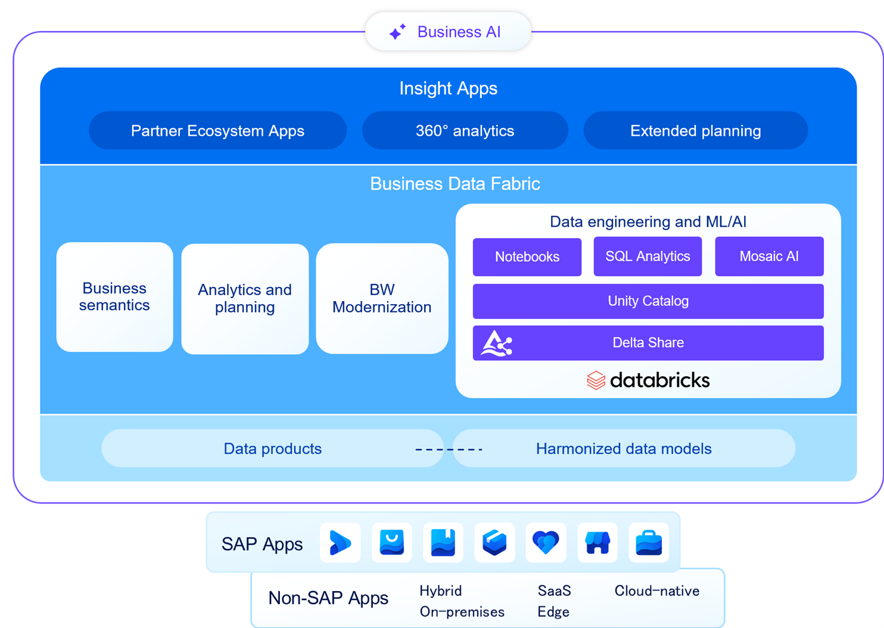Click the Databricks logo
This screenshot has width=884, height=628.
(x=648, y=380)
